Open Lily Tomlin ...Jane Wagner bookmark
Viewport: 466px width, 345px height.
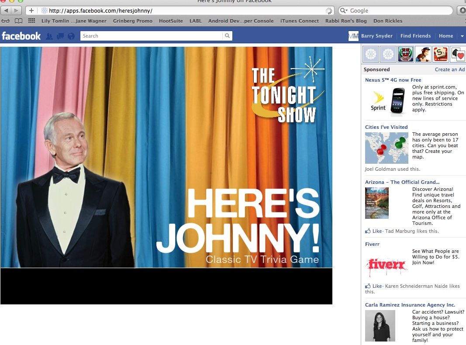(74, 21)
